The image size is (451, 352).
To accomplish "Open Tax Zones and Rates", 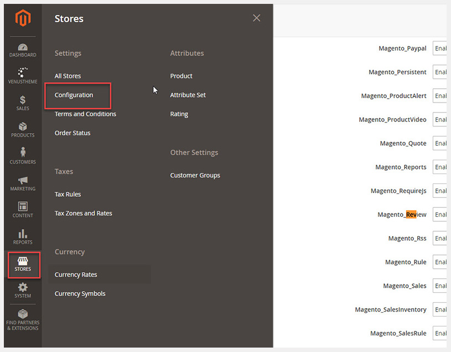I will click(x=84, y=213).
